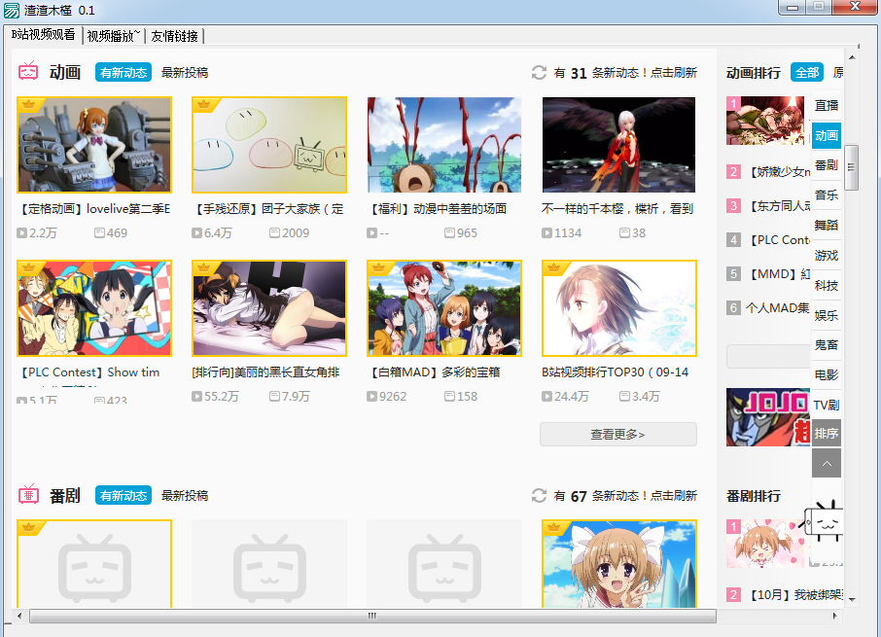Open the cat-ear girl 番剧 thumbnail
Screen dimensions: 881x637
click(619, 563)
